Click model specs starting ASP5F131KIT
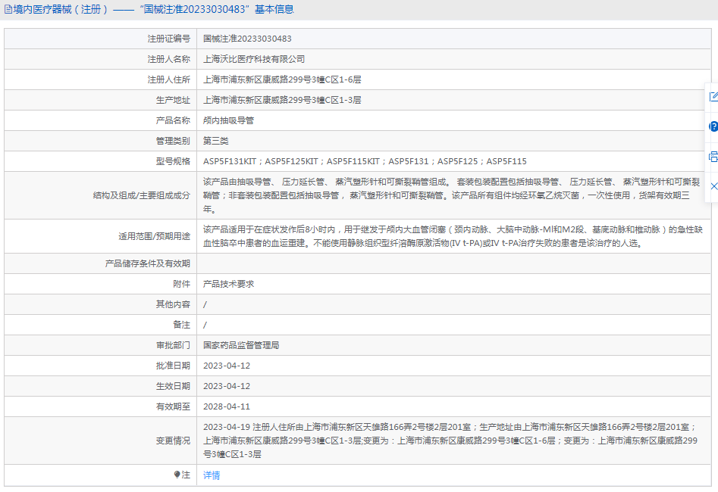Image resolution: width=718 pixels, height=492 pixels. tap(365, 161)
